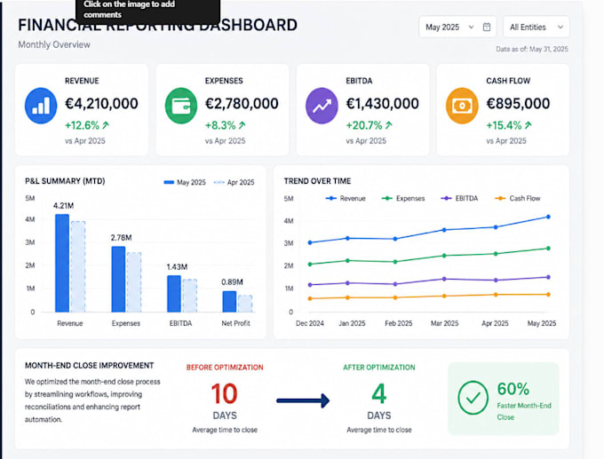Click the May 2025 Revenue data point

[x=548, y=217]
